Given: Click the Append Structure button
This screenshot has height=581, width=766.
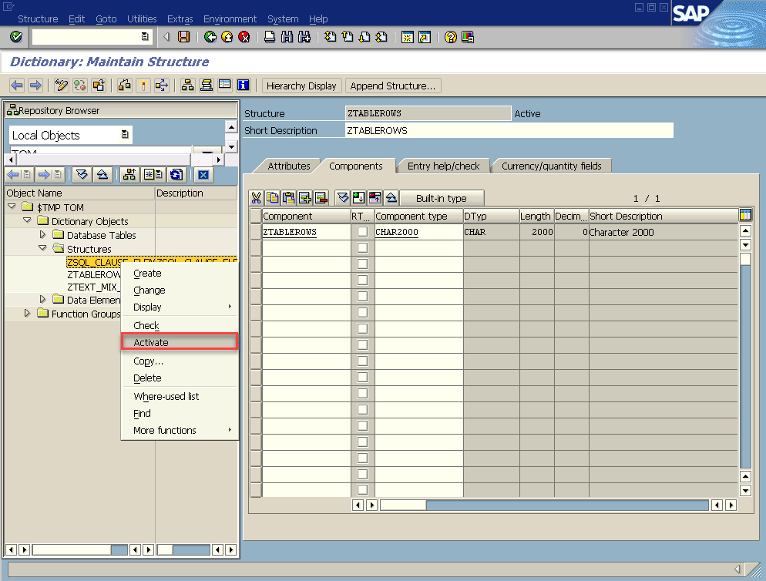Looking at the screenshot, I should [x=393, y=86].
